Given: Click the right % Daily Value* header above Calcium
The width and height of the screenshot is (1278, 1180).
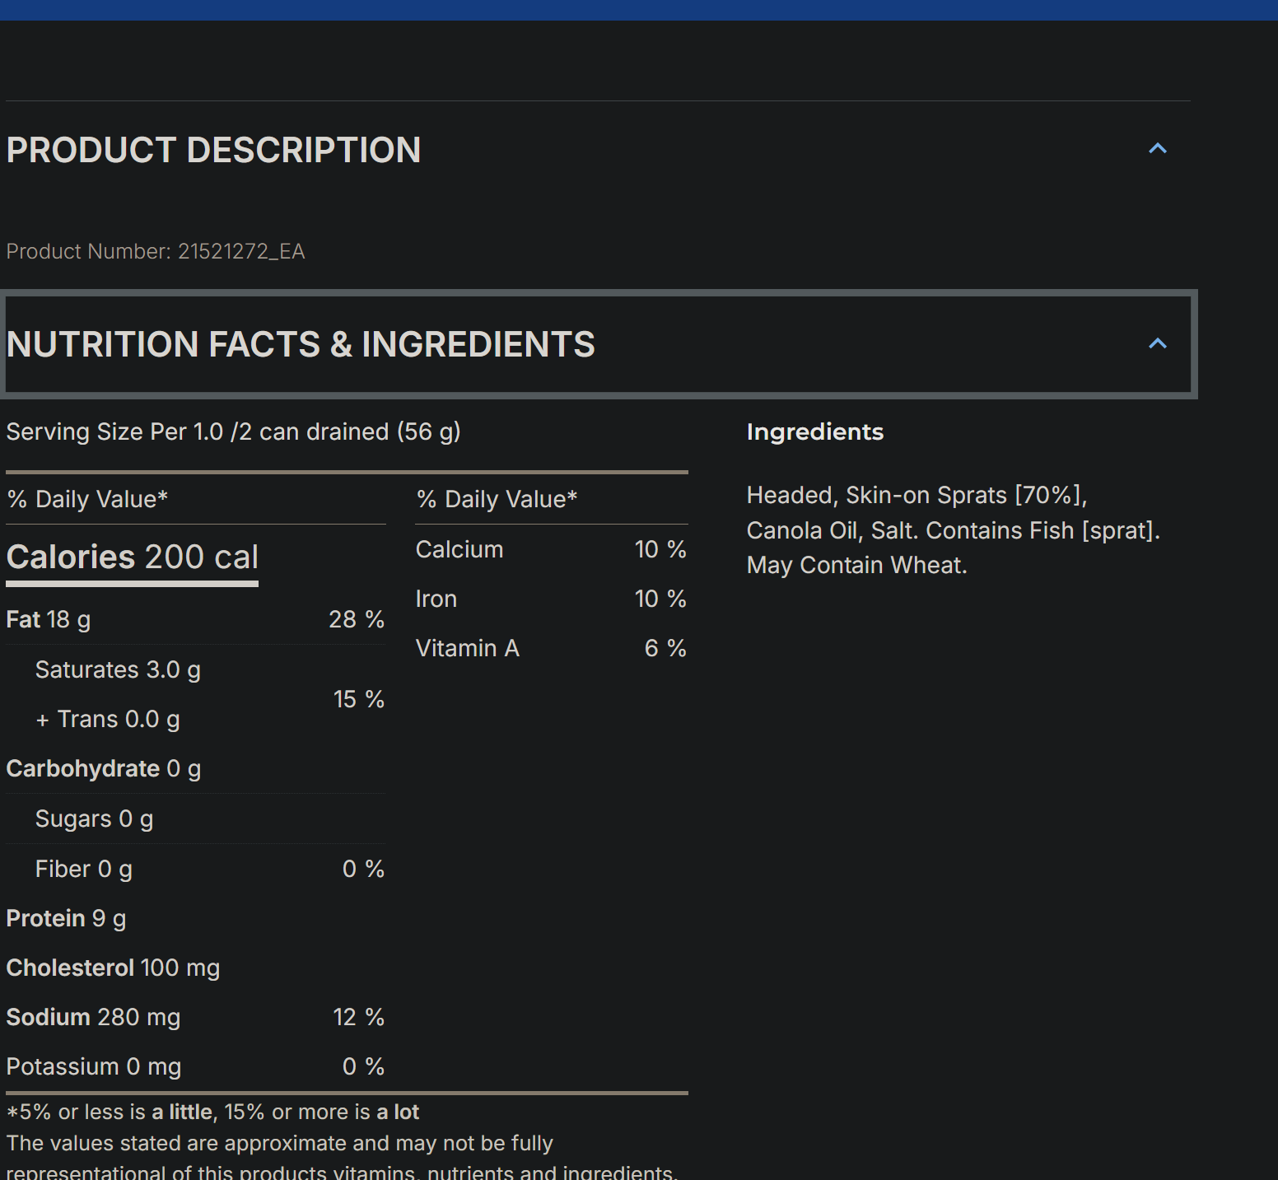Looking at the screenshot, I should [x=497, y=499].
